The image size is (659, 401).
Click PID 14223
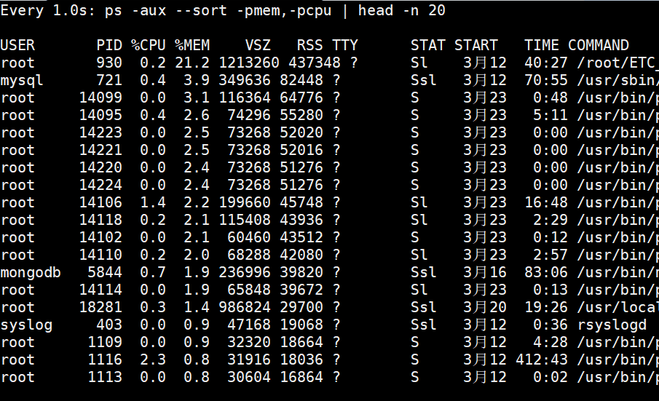point(100,132)
